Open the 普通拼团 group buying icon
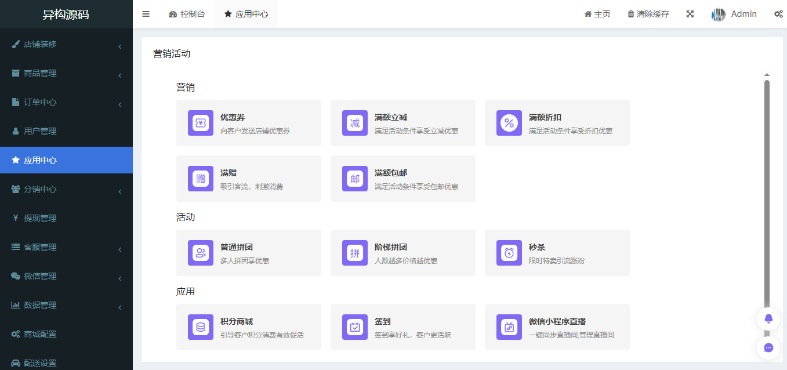This screenshot has width=787, height=370. [200, 253]
